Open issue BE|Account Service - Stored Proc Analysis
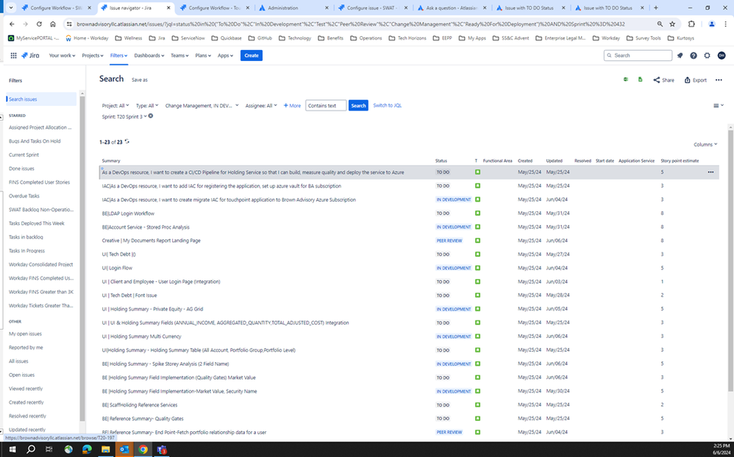 [x=146, y=227]
